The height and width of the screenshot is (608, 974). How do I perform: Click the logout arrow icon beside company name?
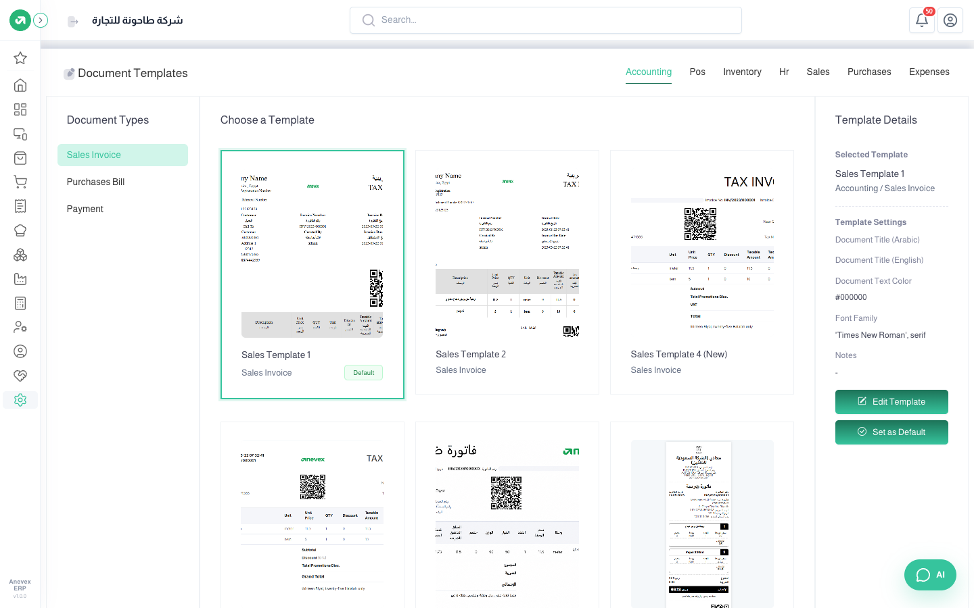(x=73, y=22)
